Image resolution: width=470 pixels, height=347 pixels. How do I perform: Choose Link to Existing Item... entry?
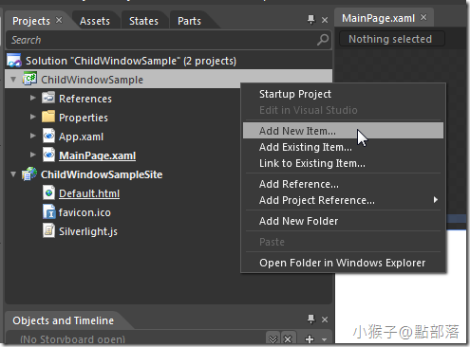pos(343,163)
